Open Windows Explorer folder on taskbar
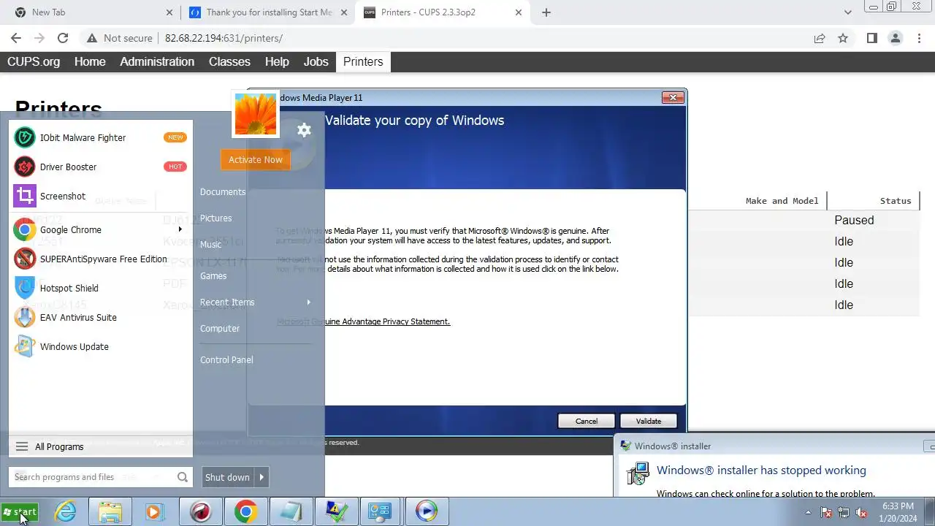The width and height of the screenshot is (935, 526). (x=110, y=512)
